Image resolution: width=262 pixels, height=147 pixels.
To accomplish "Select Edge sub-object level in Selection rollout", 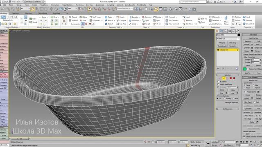I will tap(224, 78).
